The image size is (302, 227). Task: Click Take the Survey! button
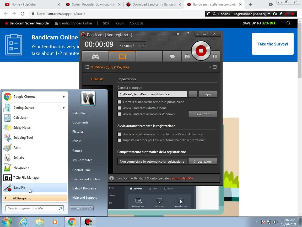(273, 44)
